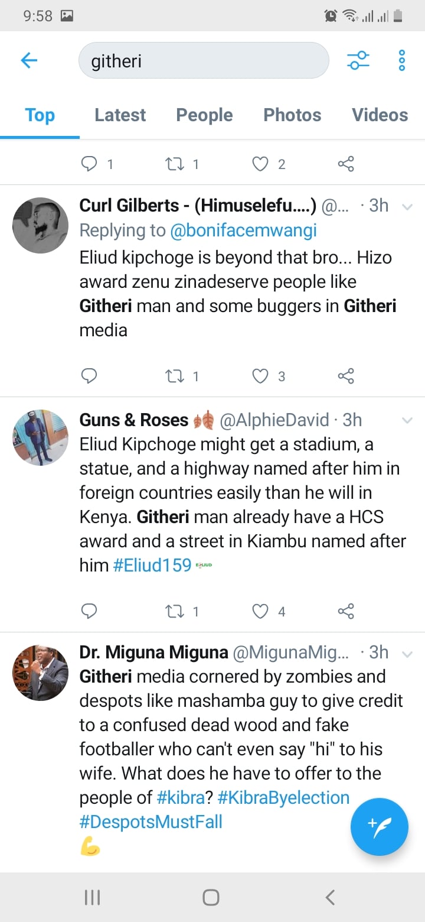Like the top tweet with 2 likes
Viewport: 425px width, 922px height.
click(x=260, y=164)
